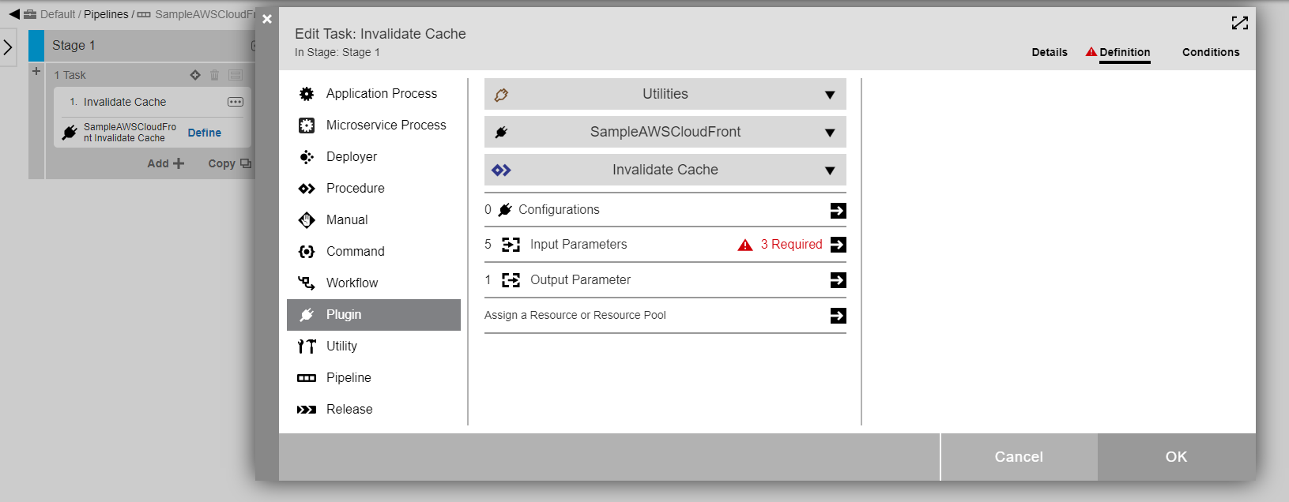
Task: Select Plugin task type
Action: tap(374, 315)
